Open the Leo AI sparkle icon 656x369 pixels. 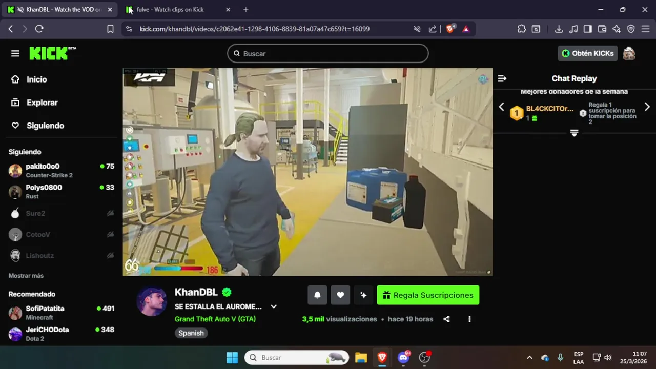click(x=617, y=29)
